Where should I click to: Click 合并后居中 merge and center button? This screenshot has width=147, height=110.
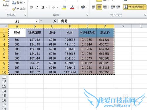tap(133, 7)
